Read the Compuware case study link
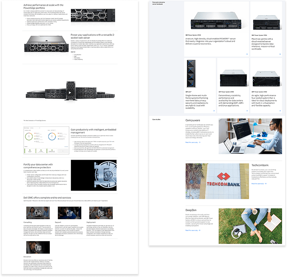 point(193,142)
